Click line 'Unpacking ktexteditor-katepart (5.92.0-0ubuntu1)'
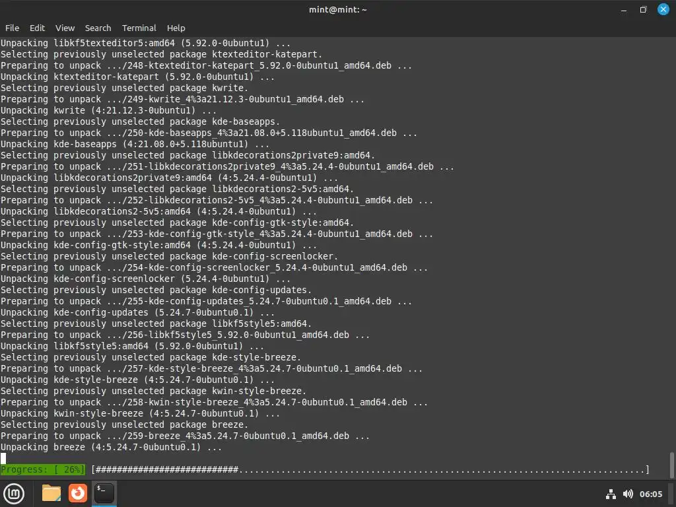676x507 pixels. [137, 77]
